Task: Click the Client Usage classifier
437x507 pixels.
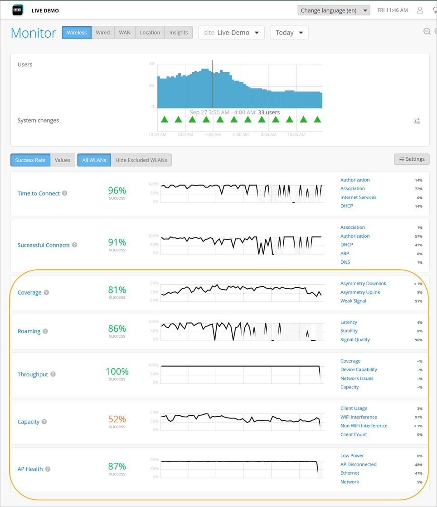Action: coord(354,409)
